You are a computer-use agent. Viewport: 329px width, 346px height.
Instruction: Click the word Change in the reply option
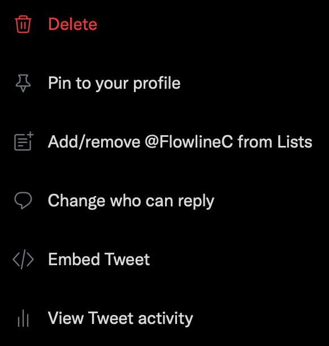[x=76, y=201]
